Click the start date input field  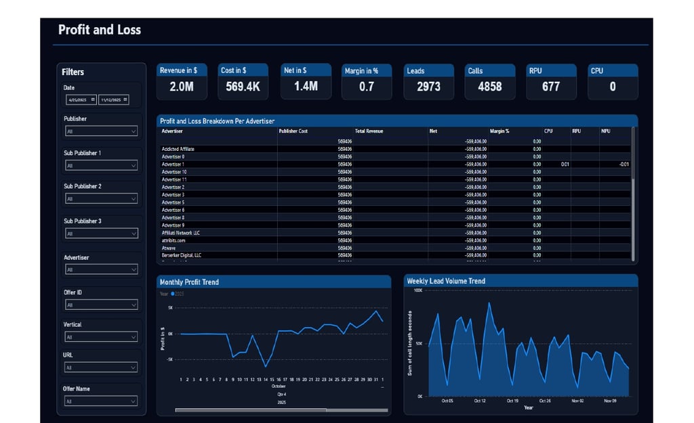point(81,99)
